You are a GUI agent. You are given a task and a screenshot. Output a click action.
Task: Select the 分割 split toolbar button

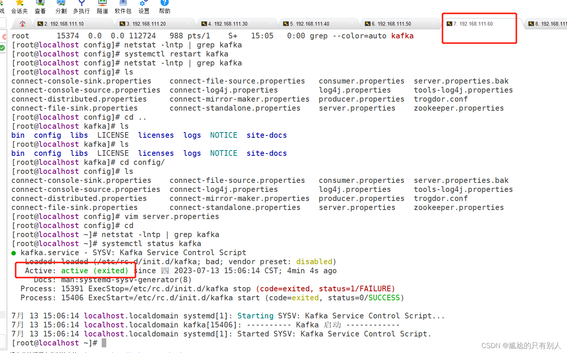point(61,7)
